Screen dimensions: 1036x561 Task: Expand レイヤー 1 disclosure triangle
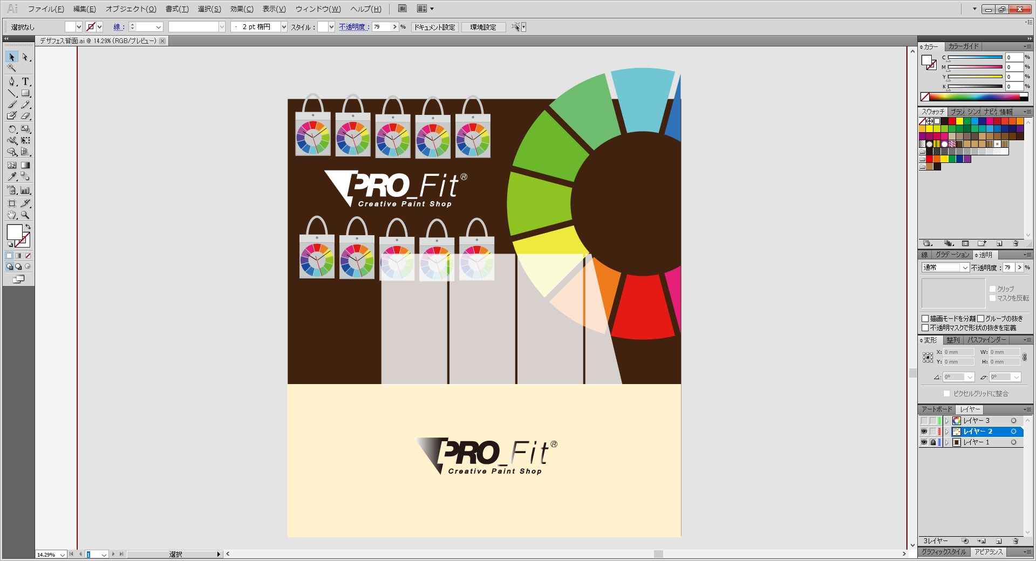tap(946, 442)
